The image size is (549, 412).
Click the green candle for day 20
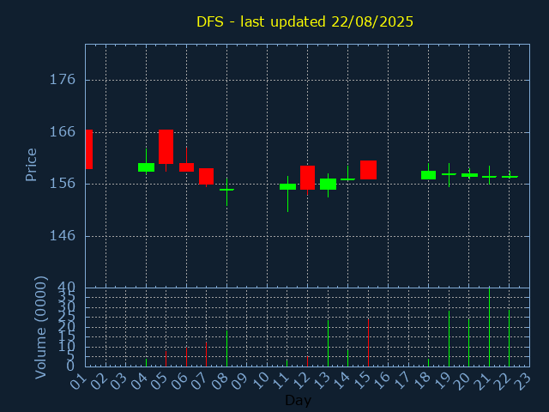[469, 175]
